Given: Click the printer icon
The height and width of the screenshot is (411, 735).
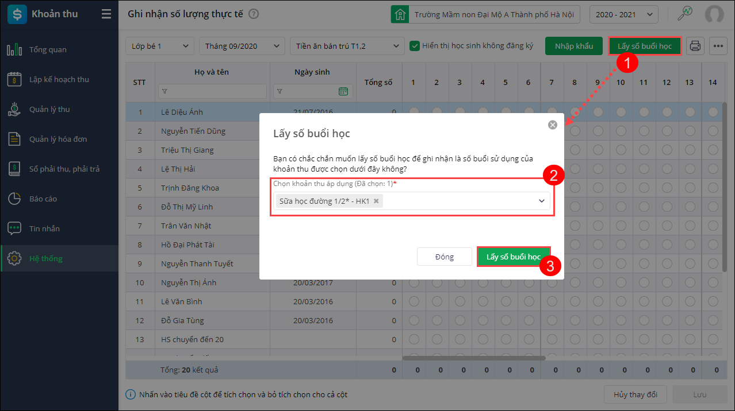Looking at the screenshot, I should [x=695, y=46].
